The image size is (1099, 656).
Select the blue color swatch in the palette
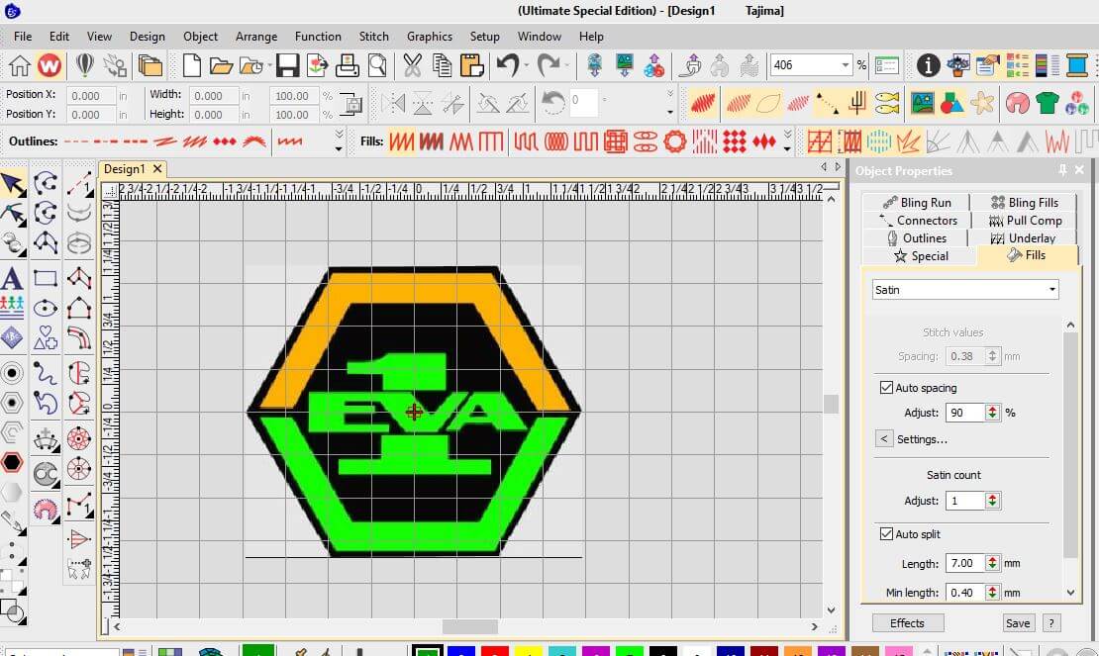pos(460,652)
